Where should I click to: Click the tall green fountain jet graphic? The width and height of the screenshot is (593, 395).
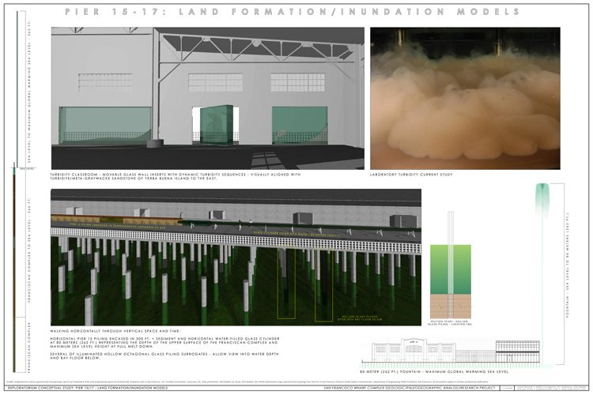coord(542,274)
